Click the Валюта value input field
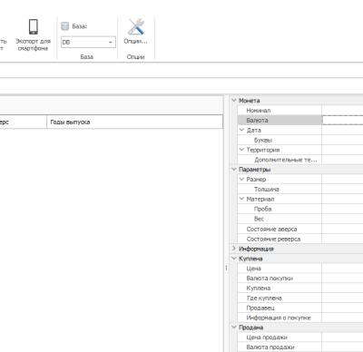 (343, 120)
